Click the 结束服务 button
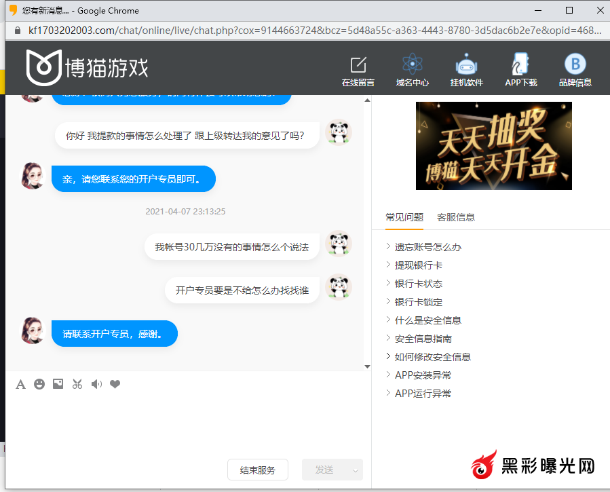Image resolution: width=610 pixels, height=492 pixels. click(x=257, y=470)
